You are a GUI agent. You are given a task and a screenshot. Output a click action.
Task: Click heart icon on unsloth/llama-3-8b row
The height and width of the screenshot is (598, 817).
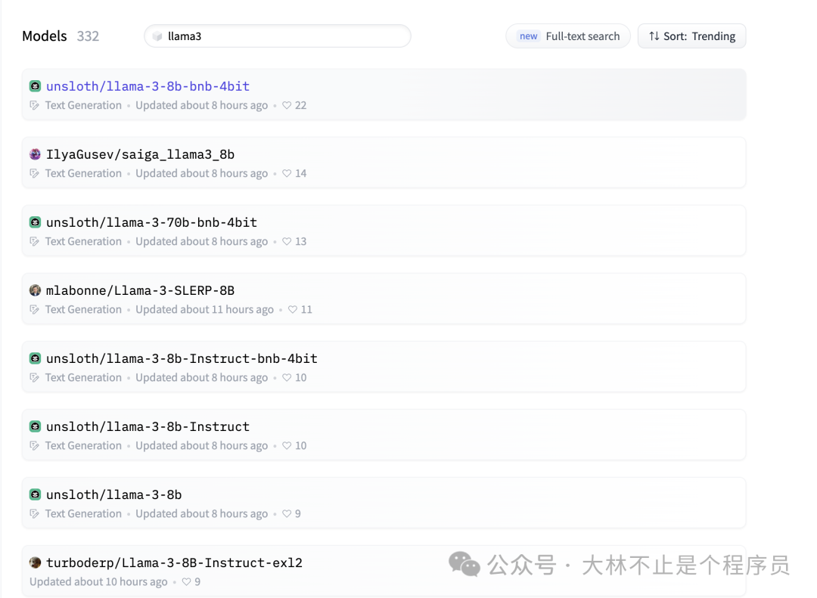(x=287, y=513)
